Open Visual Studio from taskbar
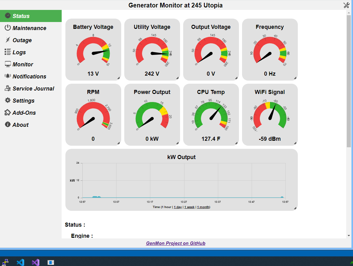Viewport: 353px width, 266px height. click(x=36, y=262)
